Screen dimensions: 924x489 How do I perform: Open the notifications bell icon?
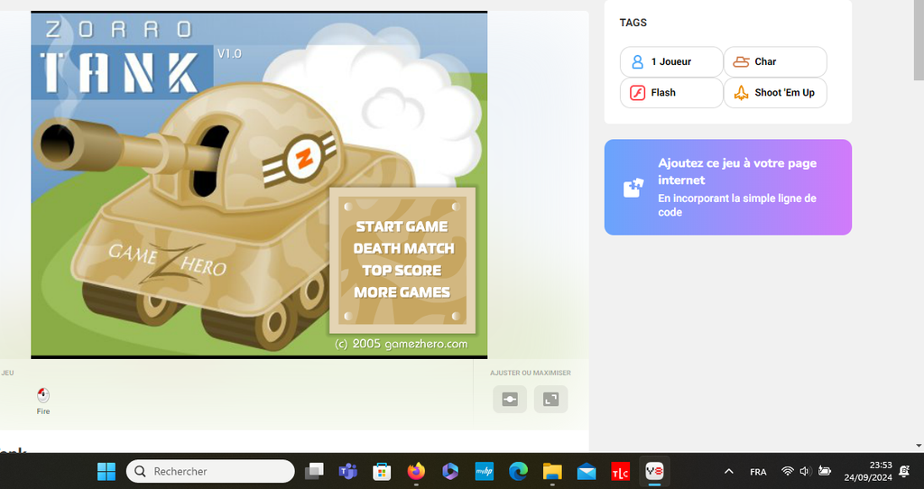coord(904,471)
